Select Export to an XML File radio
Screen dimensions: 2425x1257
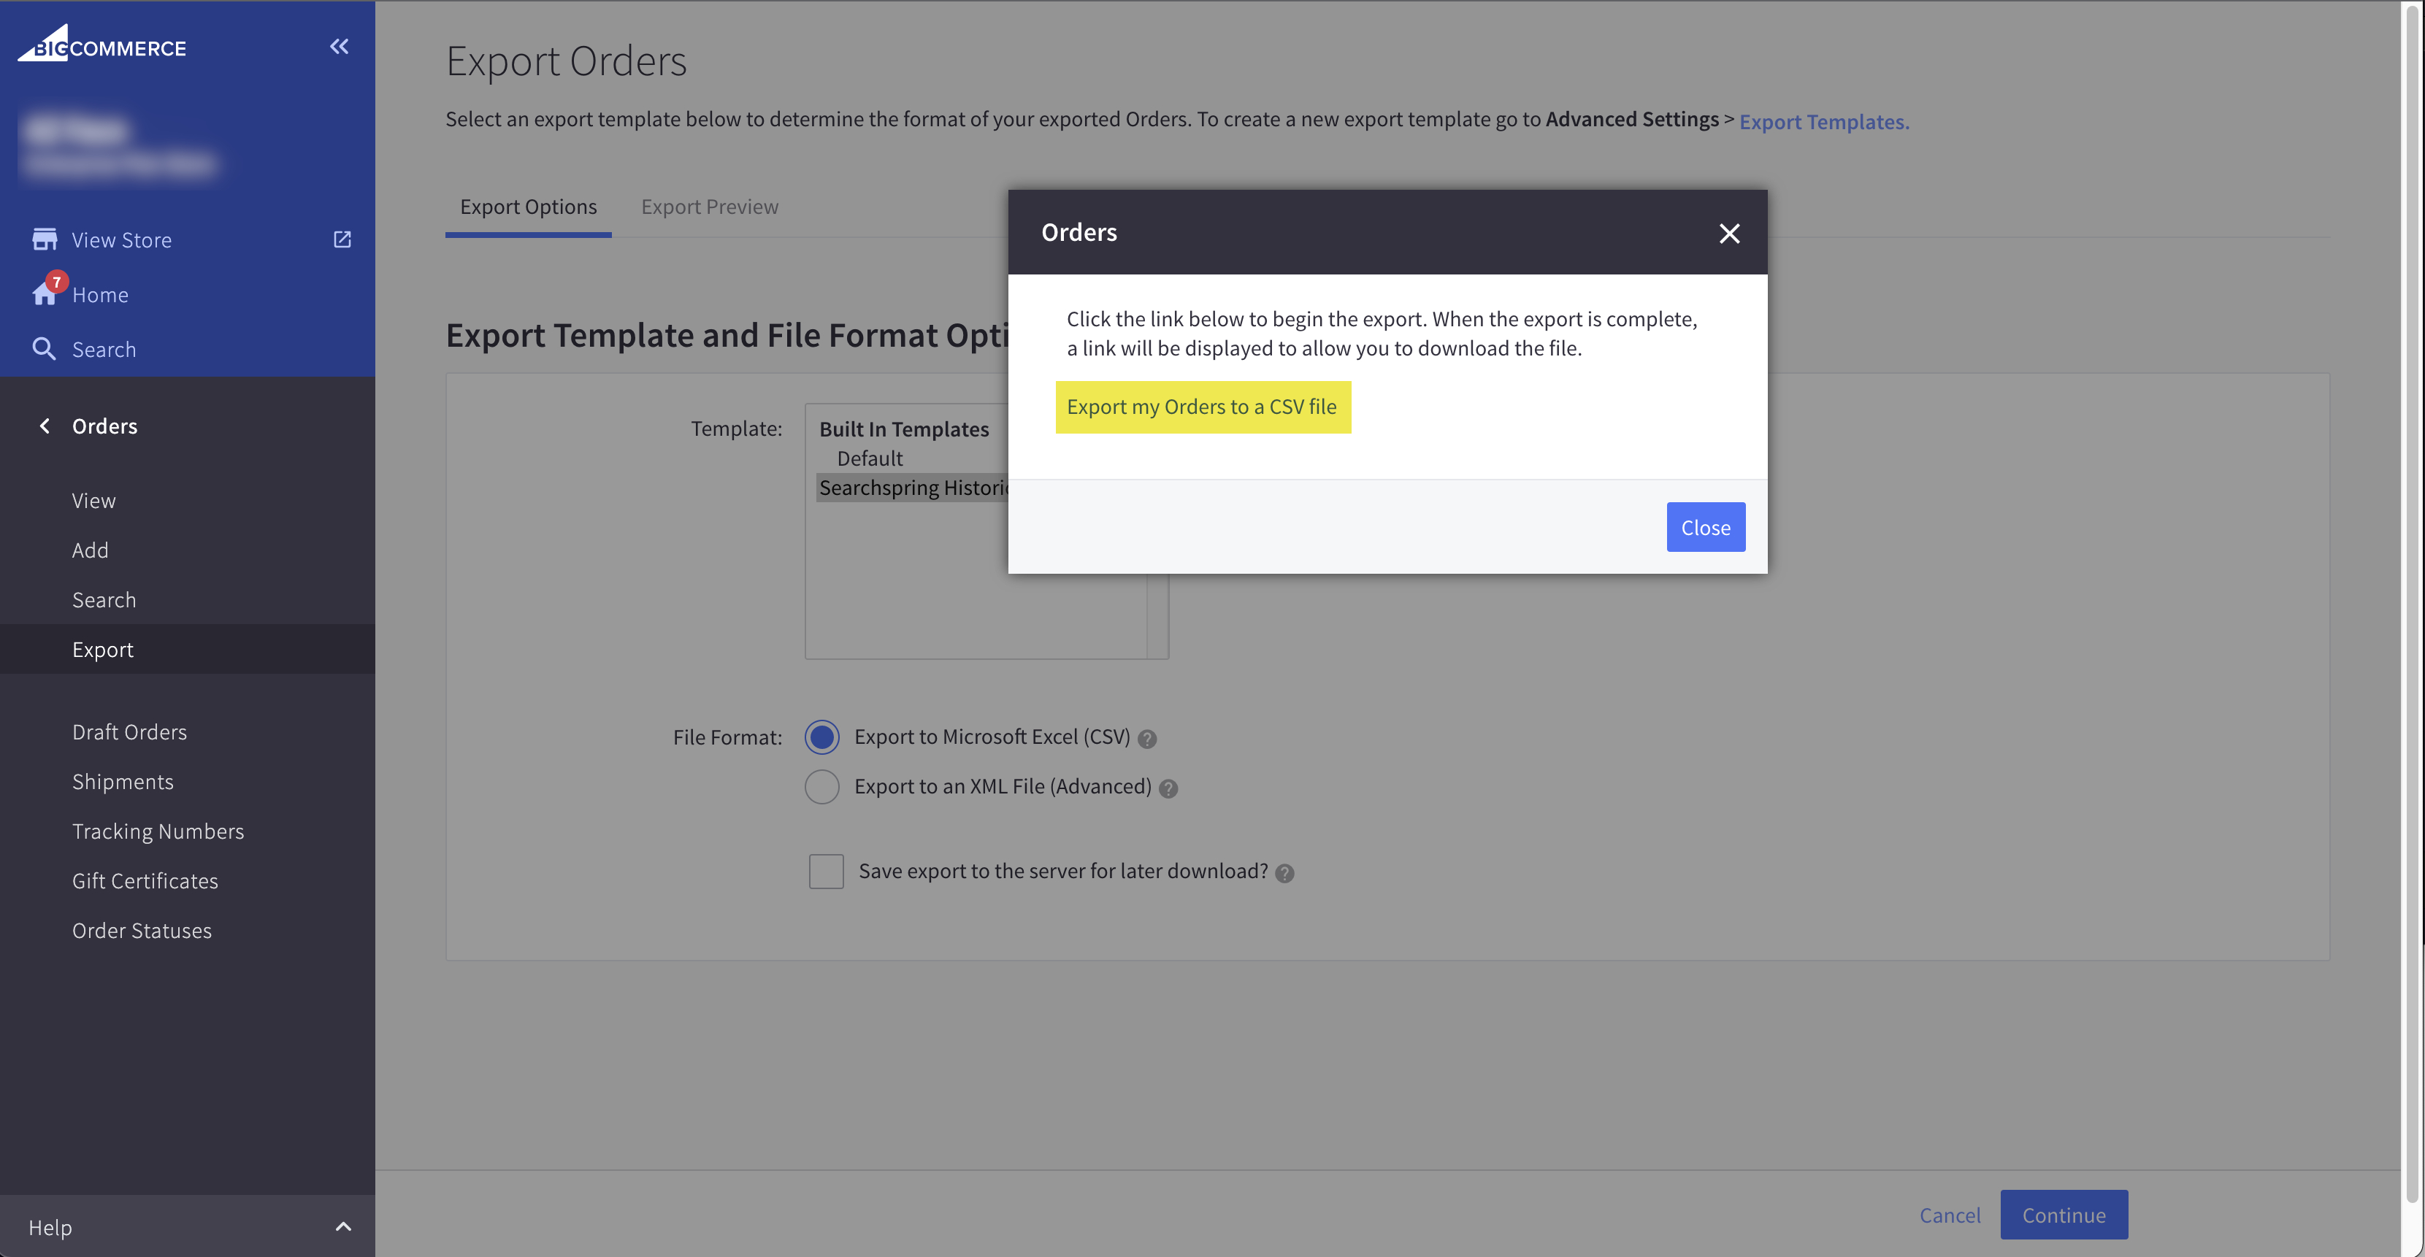[x=821, y=787]
